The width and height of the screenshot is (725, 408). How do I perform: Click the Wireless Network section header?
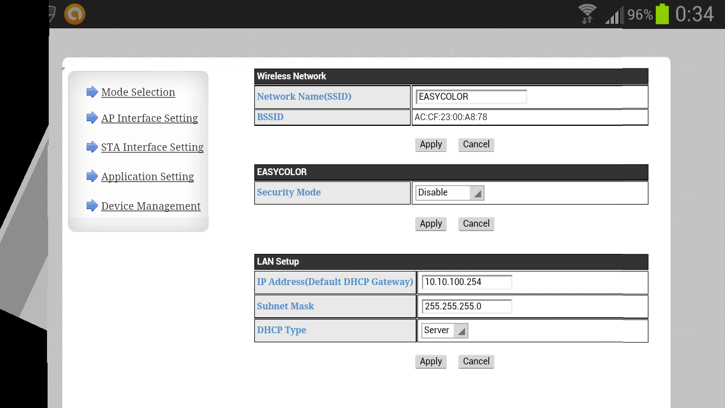tap(451, 76)
